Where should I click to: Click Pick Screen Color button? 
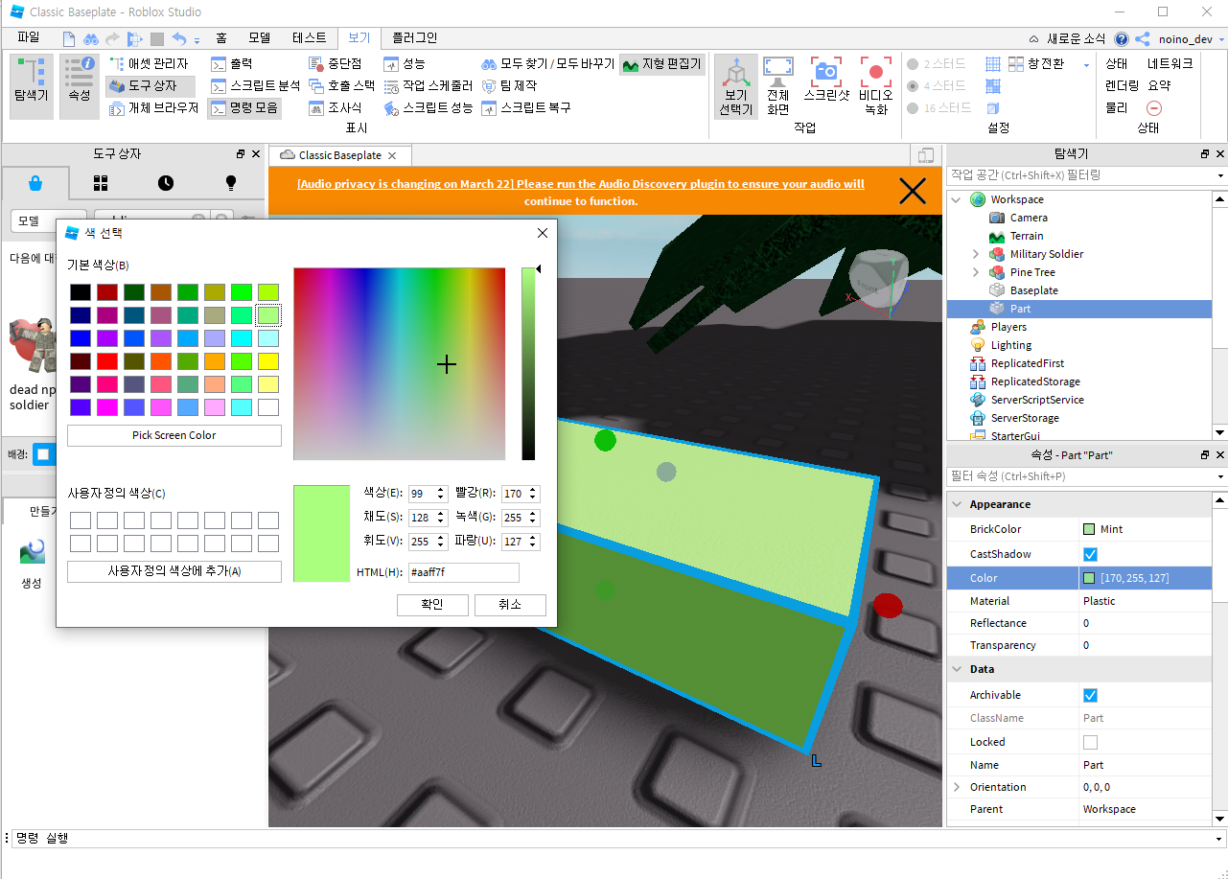(x=174, y=435)
